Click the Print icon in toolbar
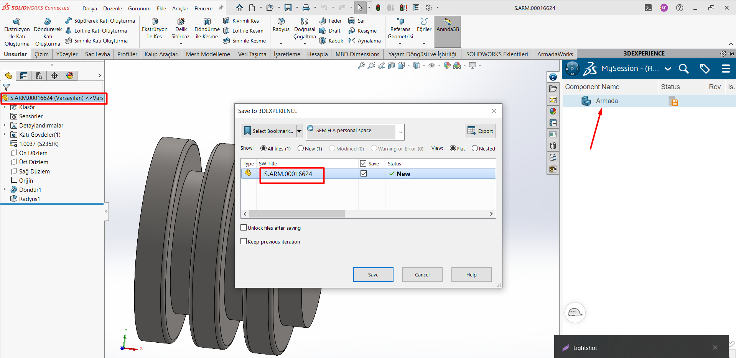Image resolution: width=736 pixels, height=358 pixels. point(306,8)
